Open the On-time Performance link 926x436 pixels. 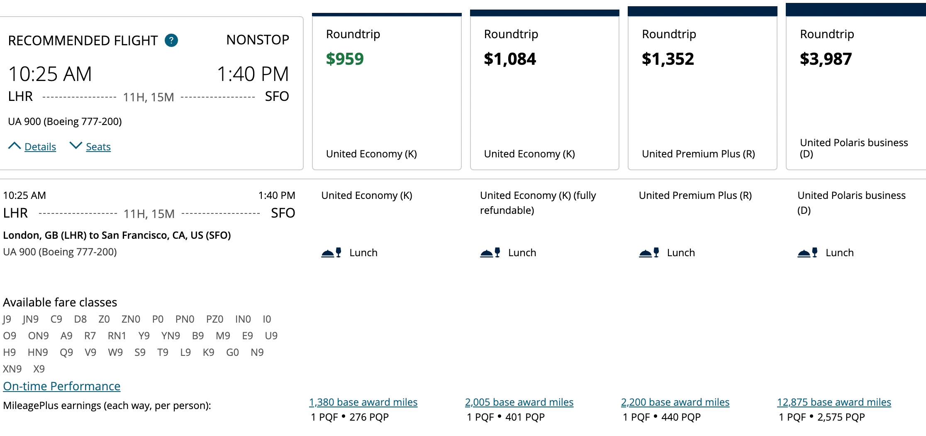61,386
